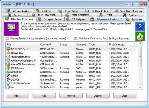Click scroll down arrow of startup list
The image size is (149, 108).
click(x=141, y=87)
